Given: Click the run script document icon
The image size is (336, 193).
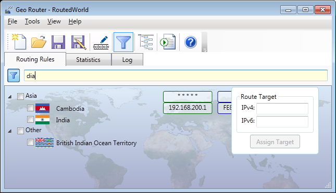Looking at the screenshot, I should (168, 42).
